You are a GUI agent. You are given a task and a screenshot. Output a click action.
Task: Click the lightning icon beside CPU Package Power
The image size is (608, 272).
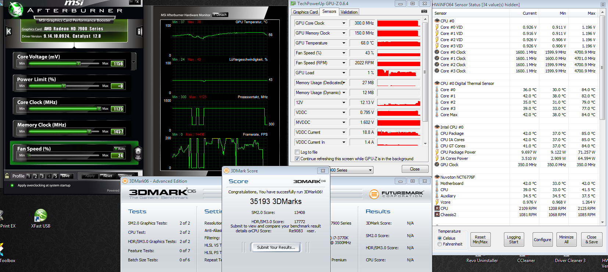[x=437, y=152]
